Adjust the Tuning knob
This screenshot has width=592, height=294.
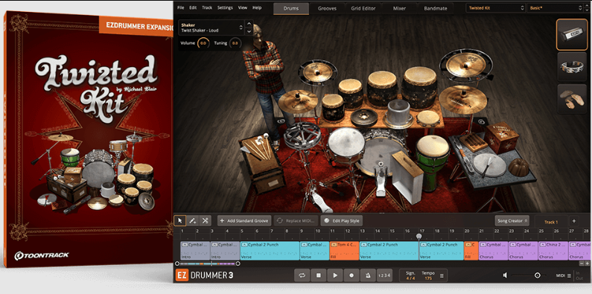(x=235, y=43)
